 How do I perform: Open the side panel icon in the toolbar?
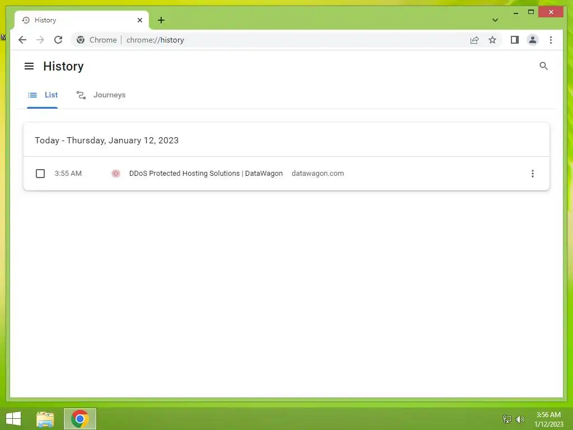click(x=515, y=40)
